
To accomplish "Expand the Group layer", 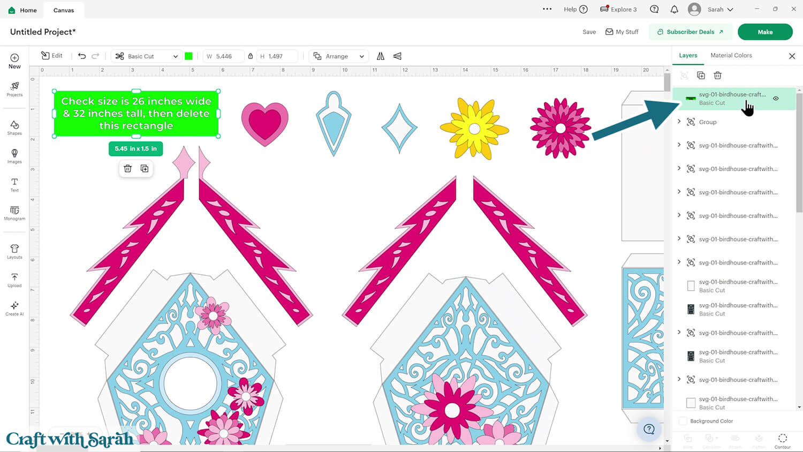I will tap(679, 122).
